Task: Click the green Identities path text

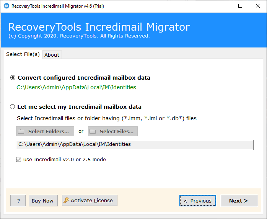Action: 76,87
